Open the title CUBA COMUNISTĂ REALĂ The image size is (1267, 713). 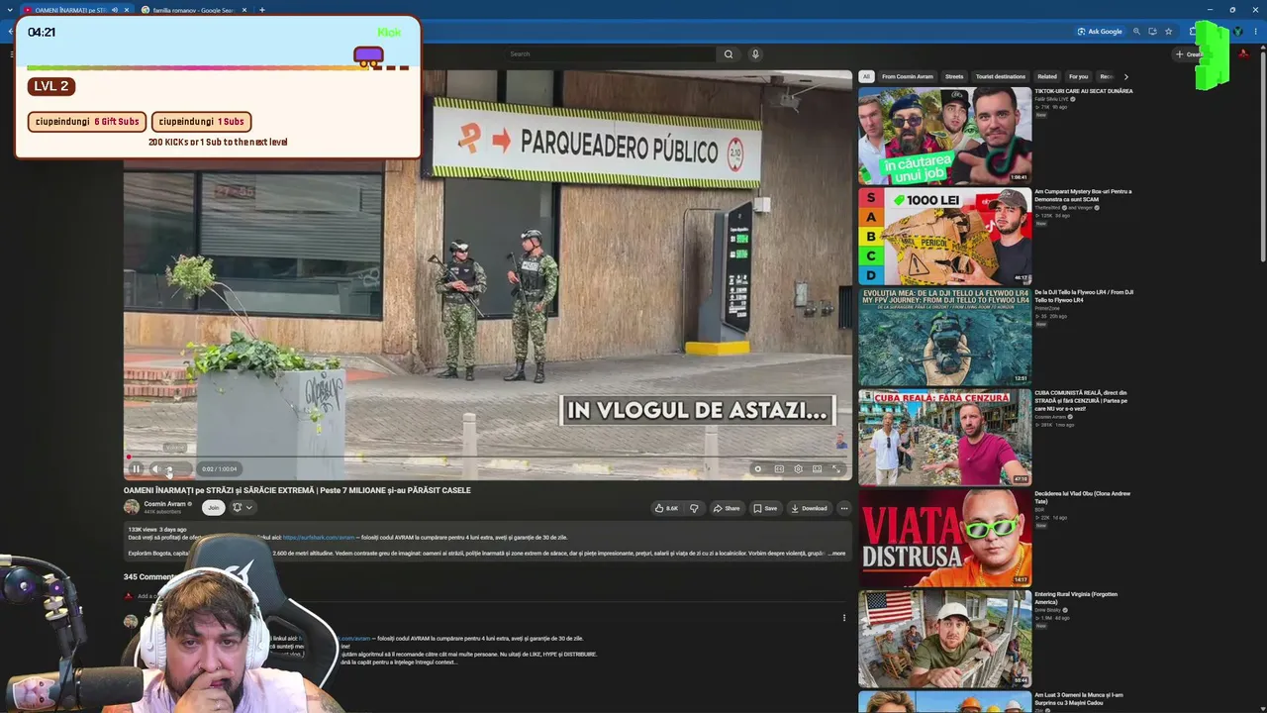(x=1081, y=400)
